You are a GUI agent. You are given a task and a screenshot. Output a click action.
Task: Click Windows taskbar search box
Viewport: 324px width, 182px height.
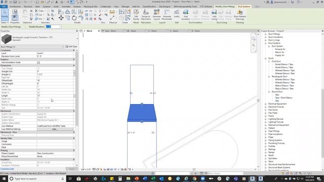[37, 178]
